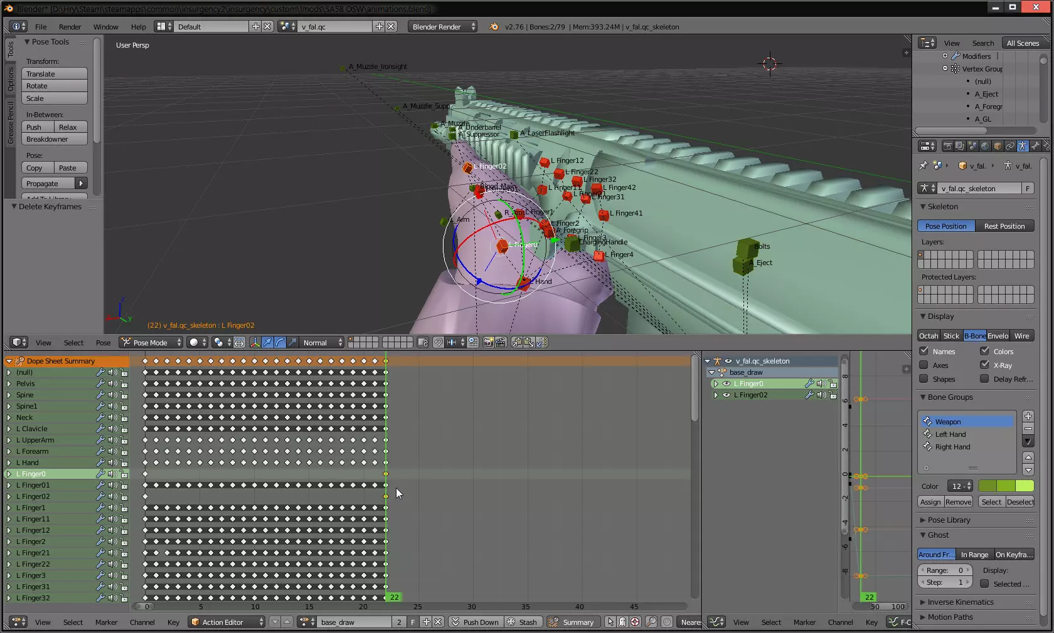The width and height of the screenshot is (1054, 633).
Task: Switch to the World properties globe icon
Action: point(985,146)
